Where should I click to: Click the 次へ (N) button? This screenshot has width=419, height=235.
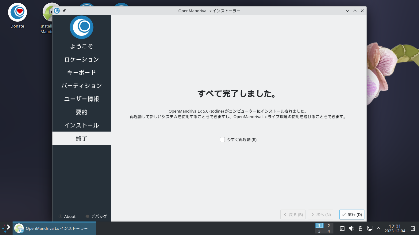321,214
